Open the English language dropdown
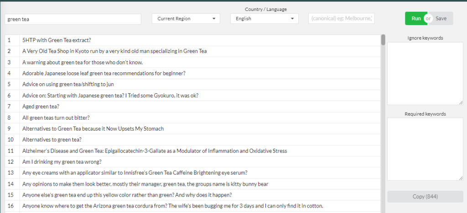Screen dimensions: 467x213 pyautogui.click(x=264, y=18)
